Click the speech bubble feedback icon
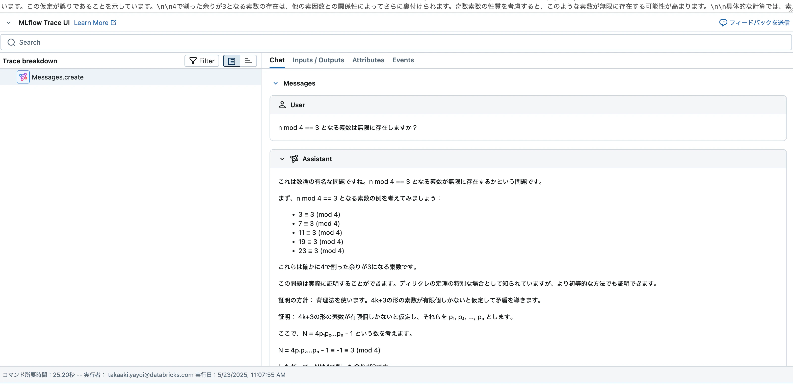This screenshot has width=793, height=385. pyautogui.click(x=723, y=22)
